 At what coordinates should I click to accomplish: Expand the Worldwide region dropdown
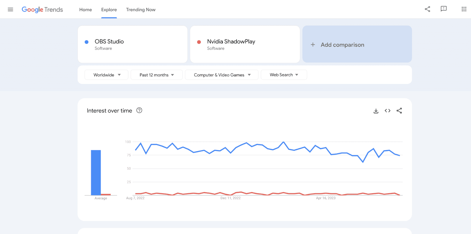107,75
